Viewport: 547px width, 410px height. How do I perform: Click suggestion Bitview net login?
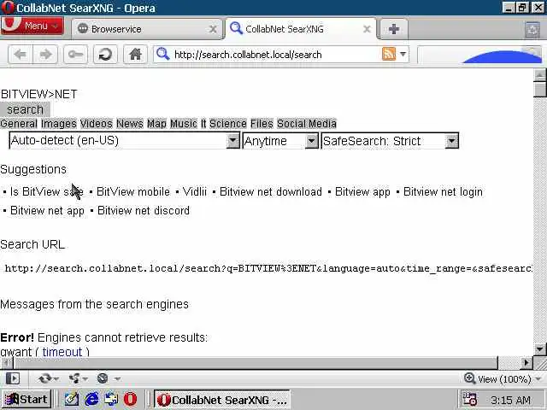[x=443, y=191]
